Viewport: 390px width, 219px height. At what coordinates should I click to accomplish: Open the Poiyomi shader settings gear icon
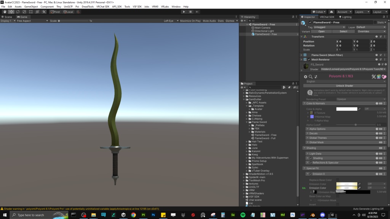[305, 76]
